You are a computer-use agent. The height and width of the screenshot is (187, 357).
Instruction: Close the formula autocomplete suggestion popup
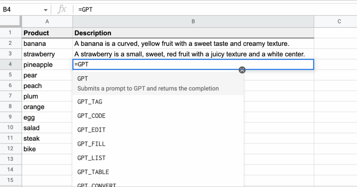tap(242, 70)
